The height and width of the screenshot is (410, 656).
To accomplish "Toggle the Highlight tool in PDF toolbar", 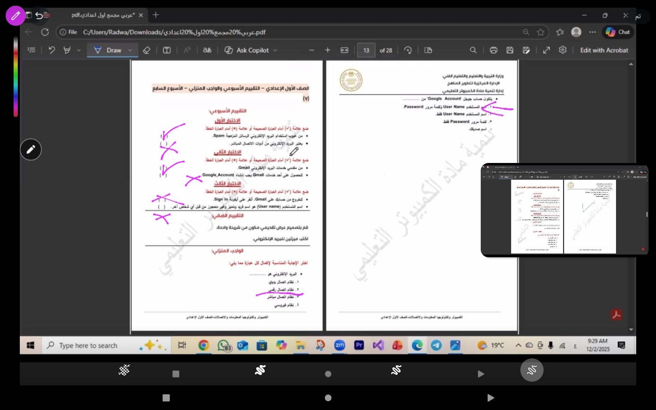I will tap(67, 50).
